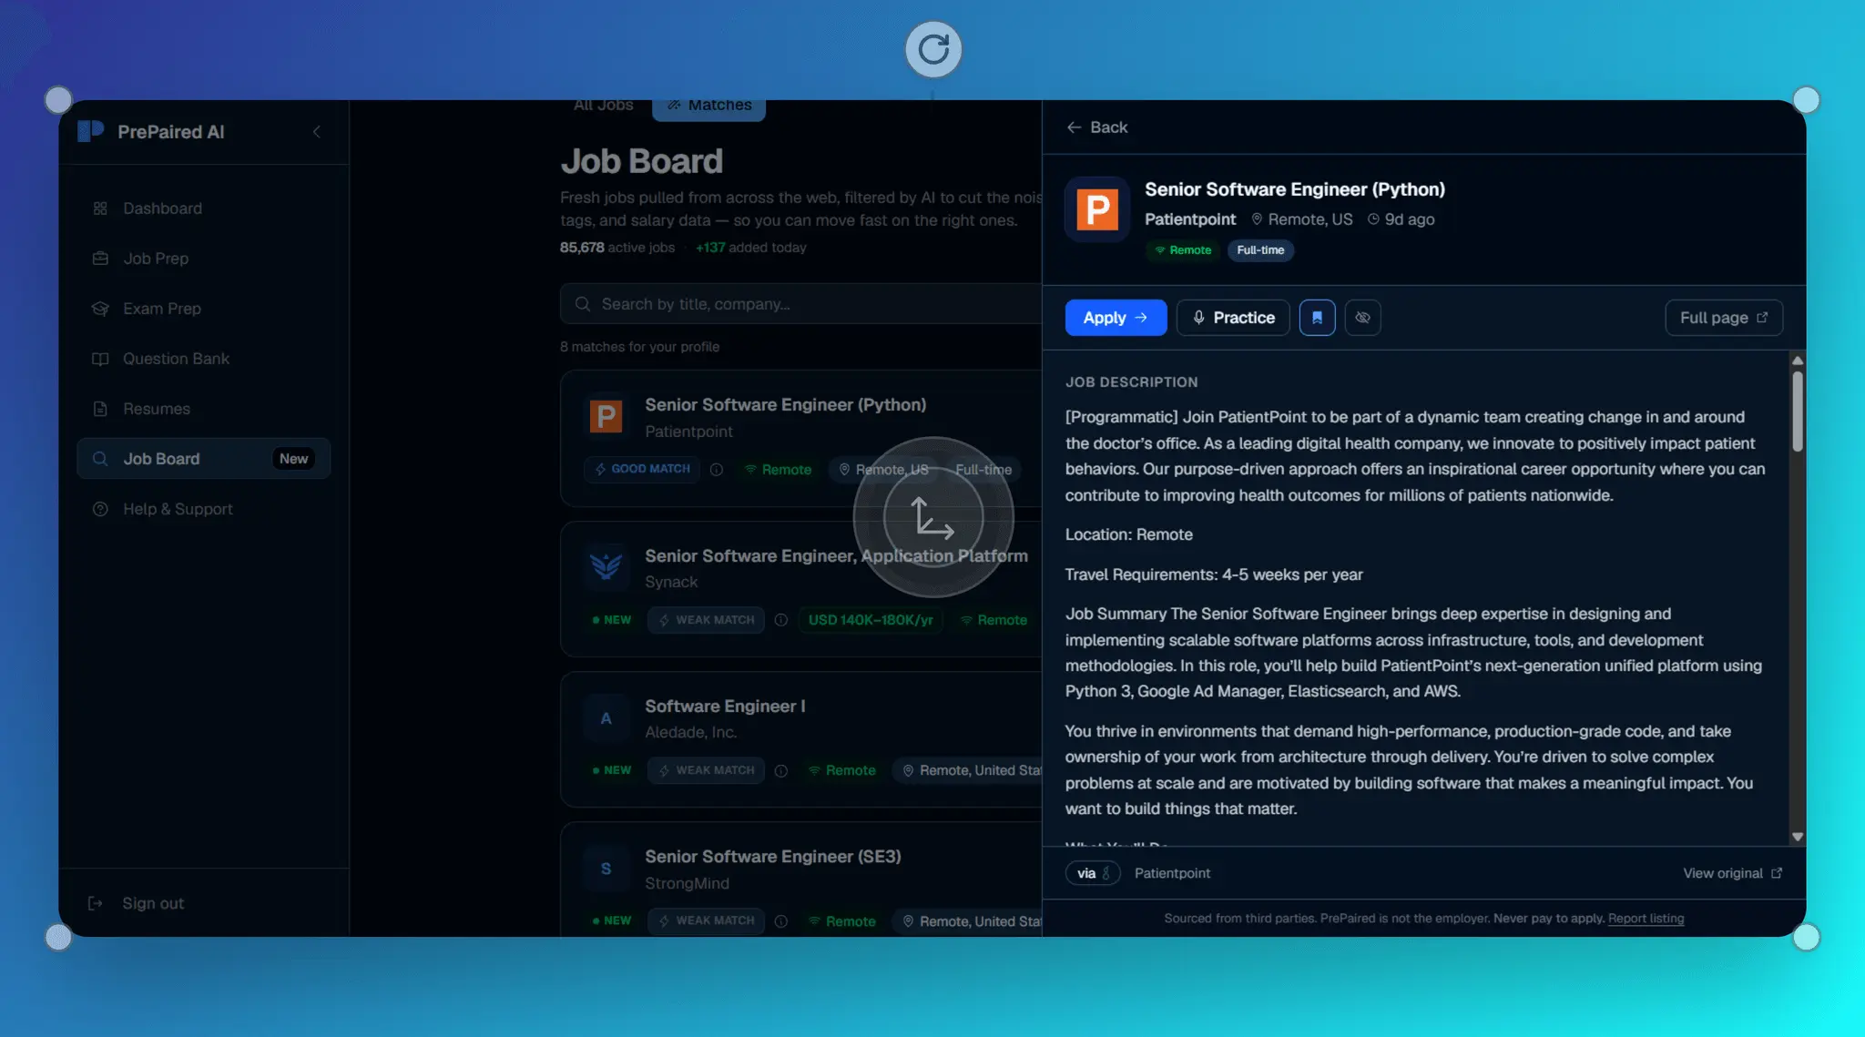The height and width of the screenshot is (1037, 1865).
Task: Click the via source badge
Action: tap(1093, 873)
